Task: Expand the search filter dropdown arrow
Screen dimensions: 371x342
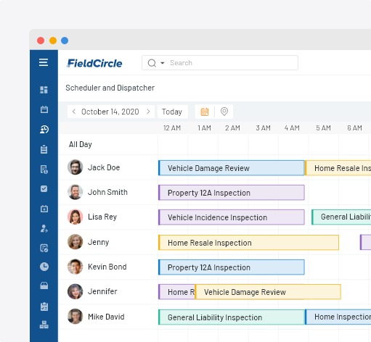Action: [163, 63]
